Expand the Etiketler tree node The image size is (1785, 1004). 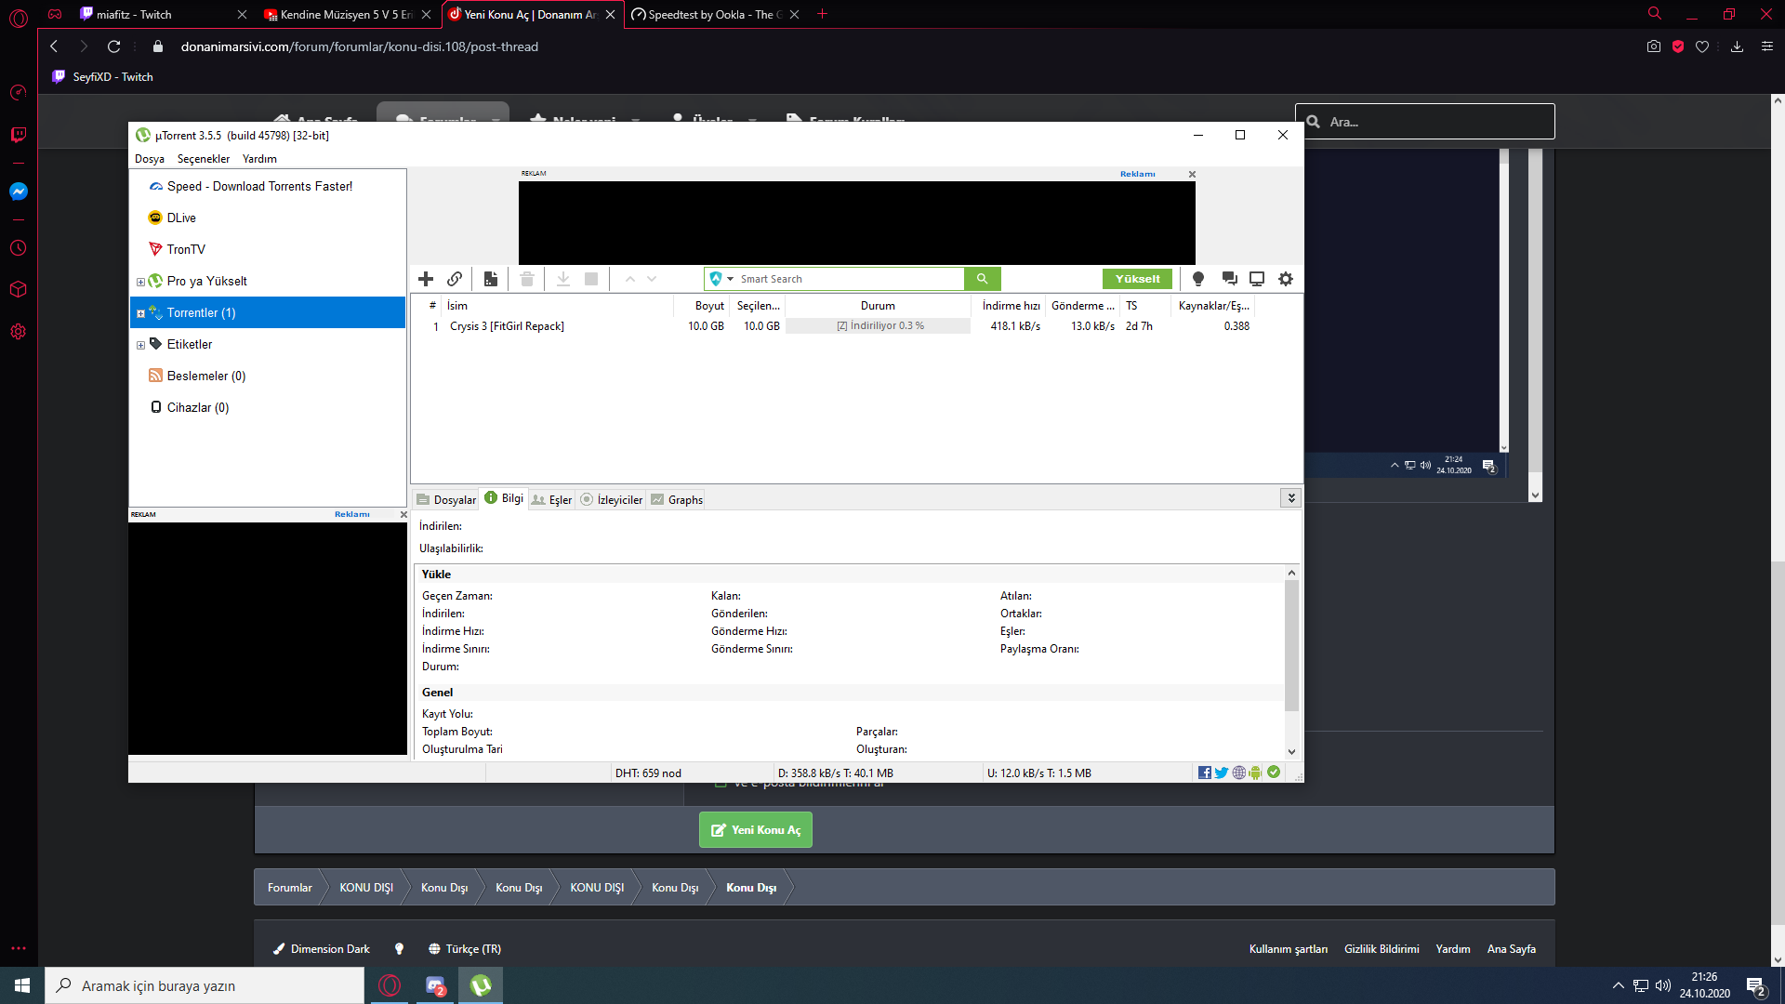coord(140,345)
